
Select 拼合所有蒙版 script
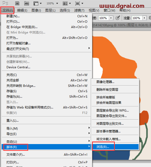(115, 97)
